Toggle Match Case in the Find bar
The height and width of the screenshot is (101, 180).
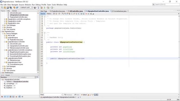[88, 95]
